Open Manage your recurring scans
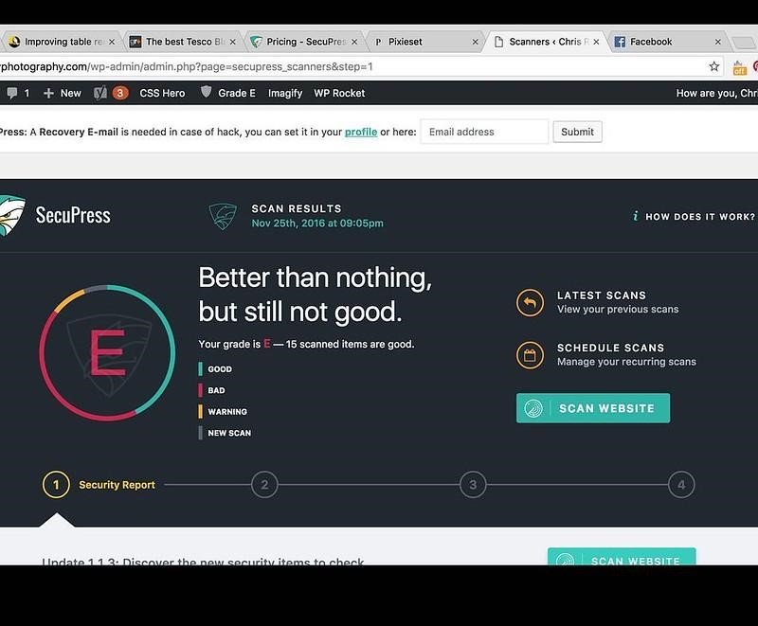The image size is (758, 626). click(x=626, y=363)
